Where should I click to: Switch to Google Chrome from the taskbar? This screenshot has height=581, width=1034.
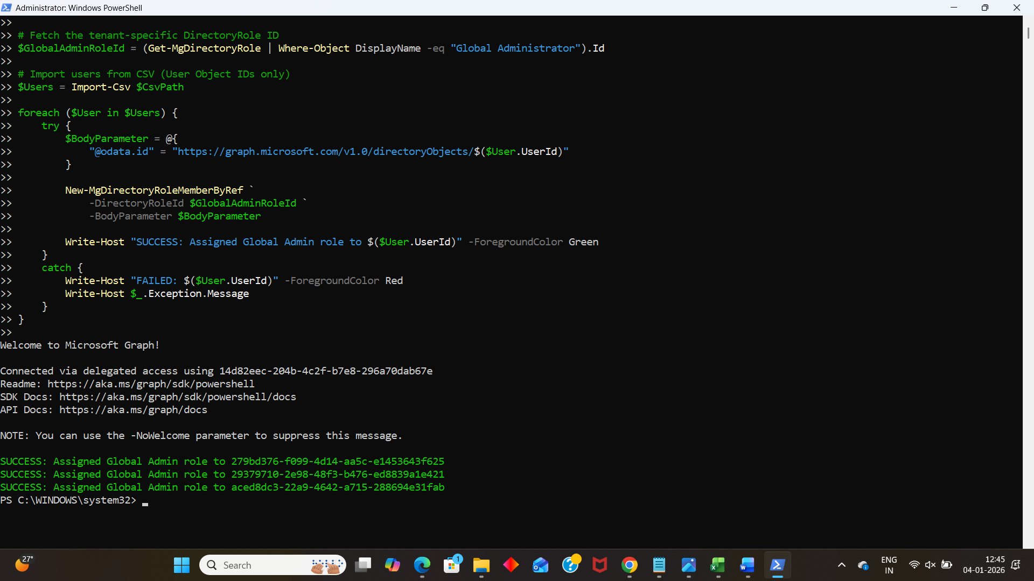(629, 565)
